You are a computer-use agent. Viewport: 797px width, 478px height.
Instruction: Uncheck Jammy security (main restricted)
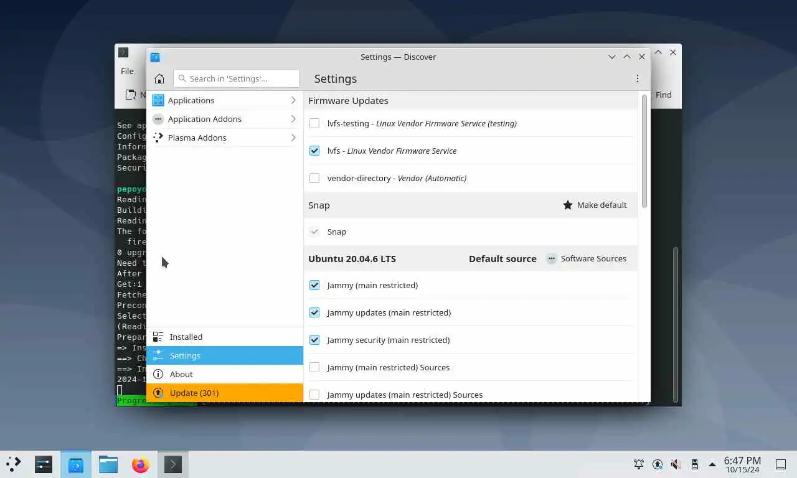[314, 340]
